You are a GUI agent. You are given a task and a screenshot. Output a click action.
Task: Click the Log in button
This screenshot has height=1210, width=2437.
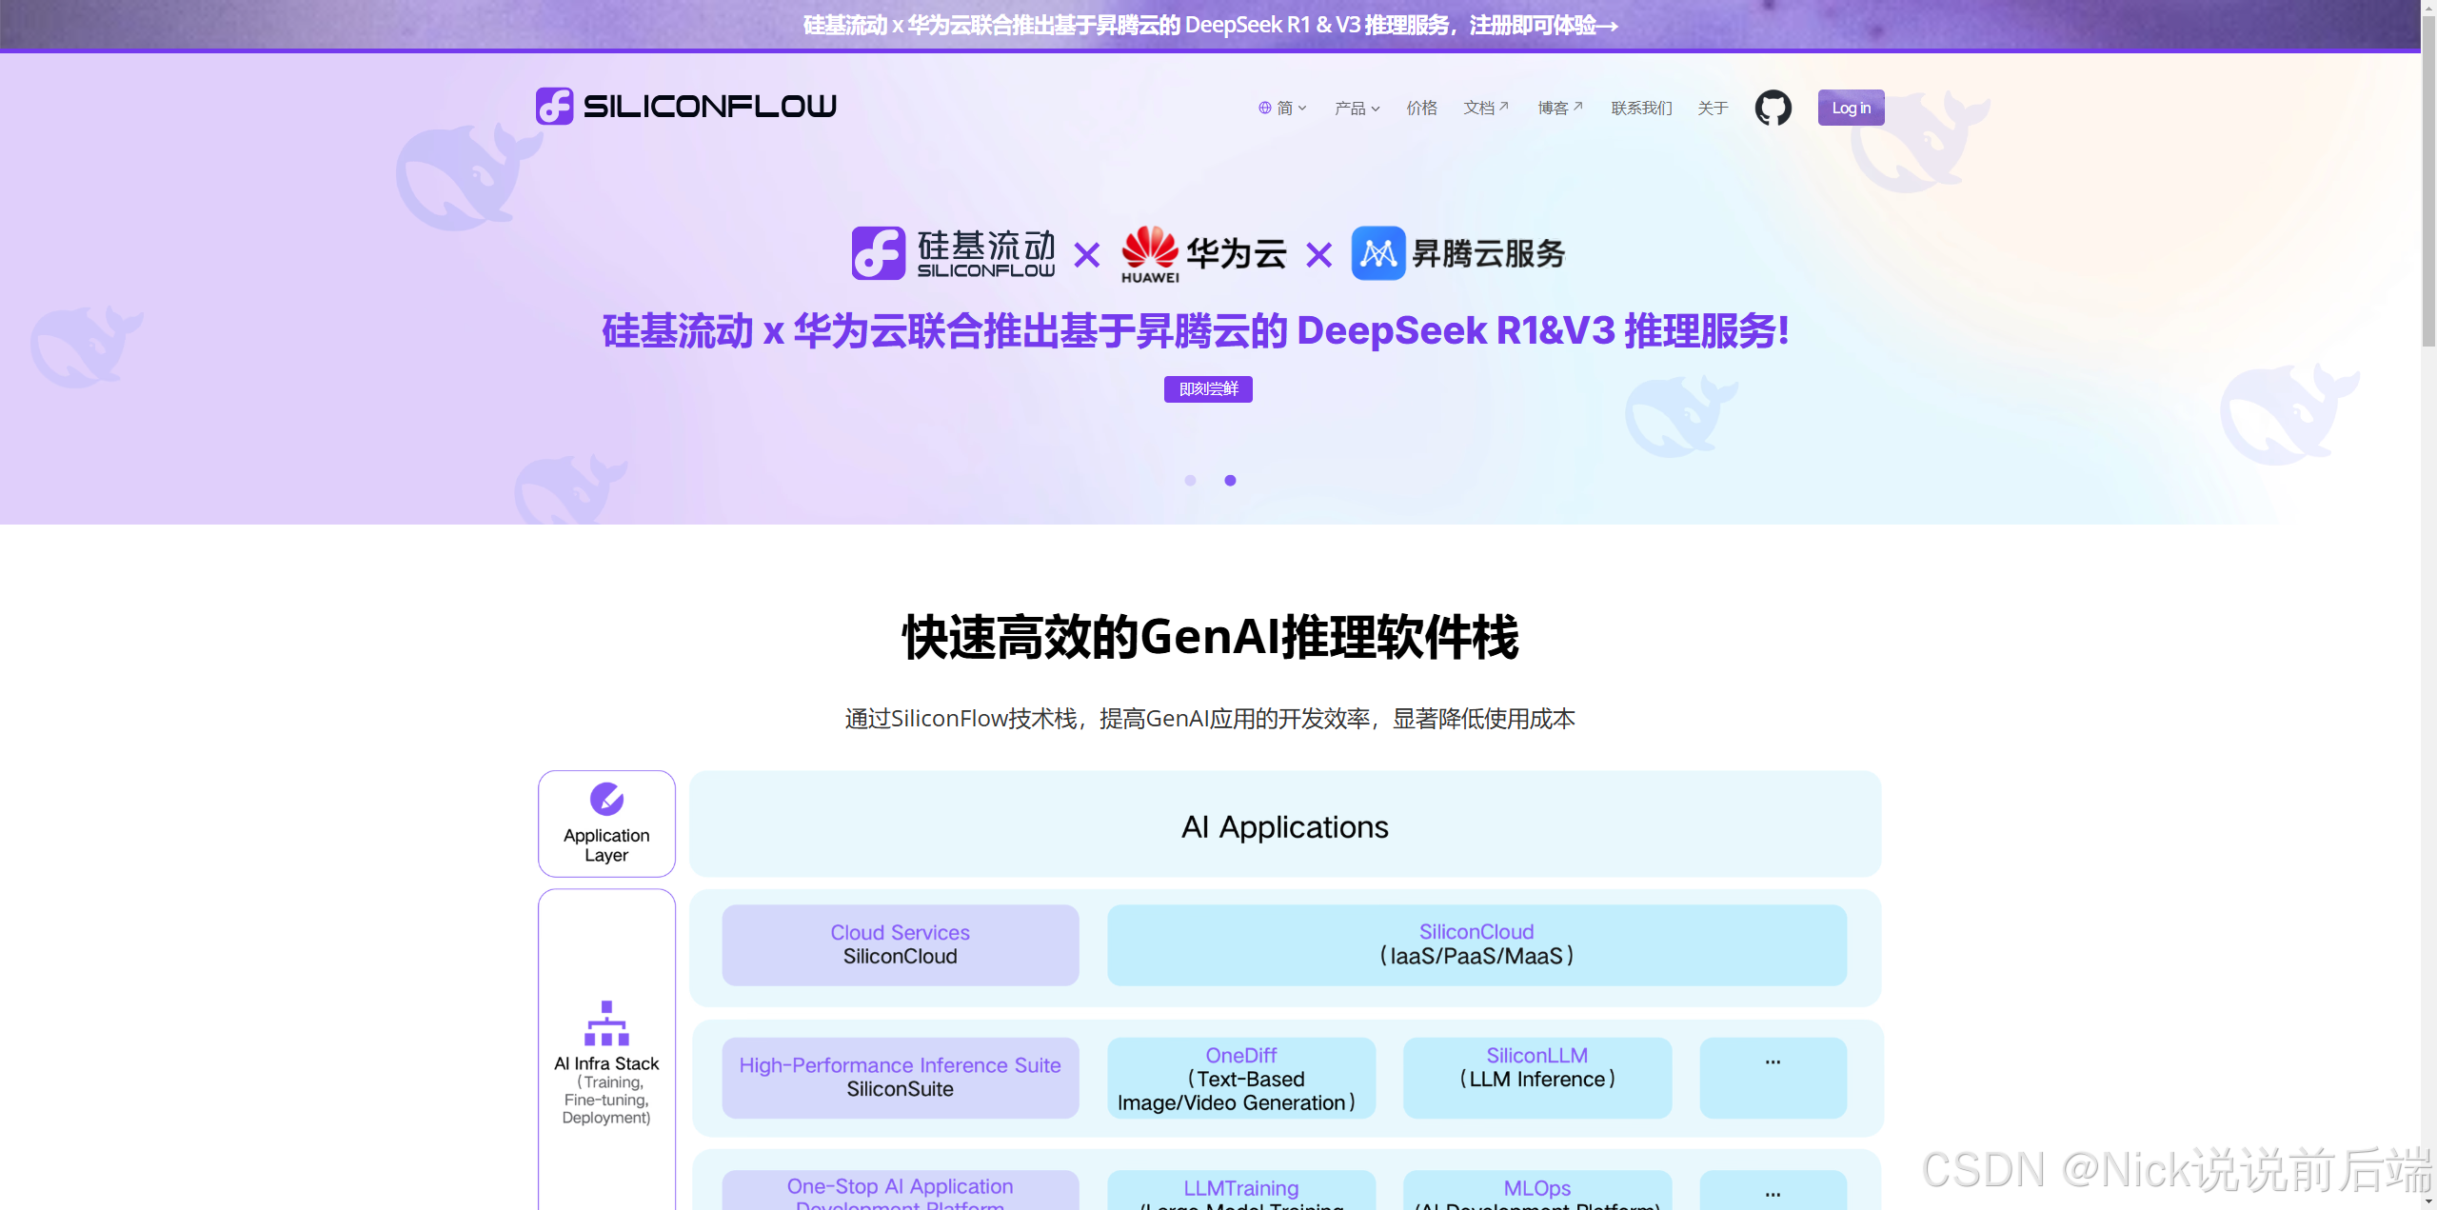tap(1851, 109)
